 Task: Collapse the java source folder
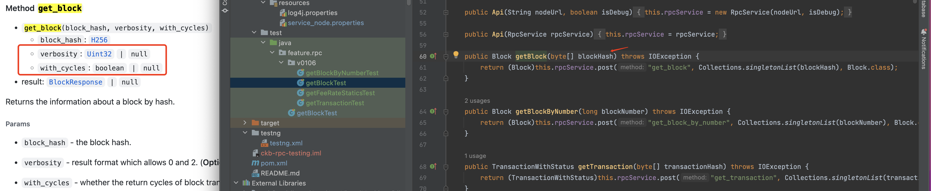coord(263,43)
